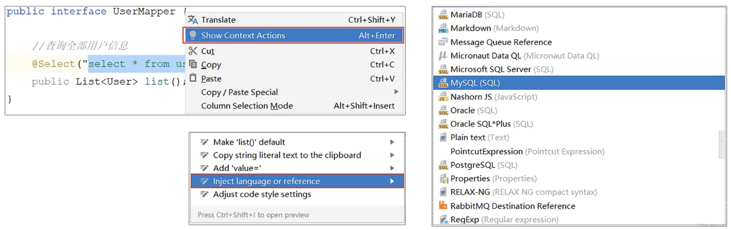Screen dimensions: 731x230
Task: Click the scissors Cut icon
Action: tap(193, 51)
